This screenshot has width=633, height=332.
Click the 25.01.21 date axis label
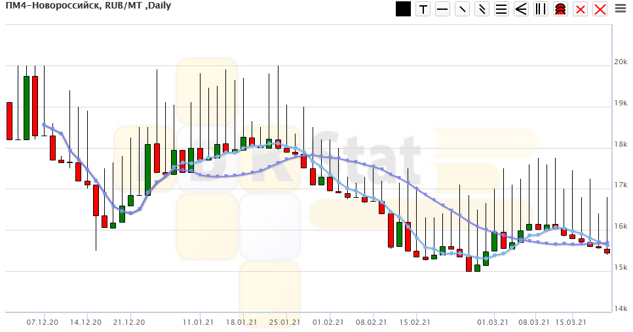(x=285, y=322)
